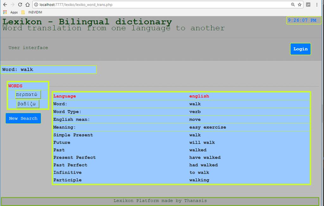The height and width of the screenshot is (206, 324).
Task: Click the Lexikon - Bilingual dictionary title
Action: point(87,22)
